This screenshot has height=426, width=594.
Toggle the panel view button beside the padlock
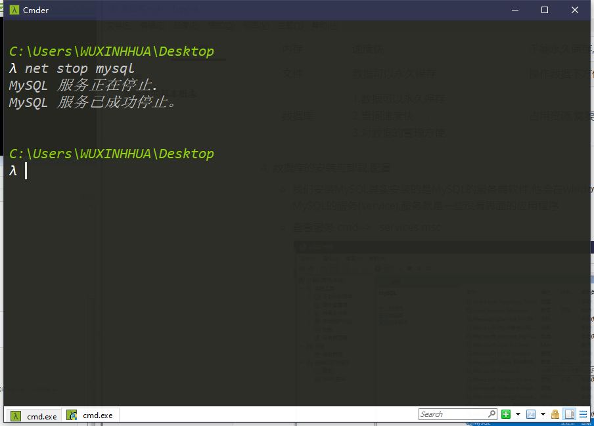pyautogui.click(x=570, y=414)
